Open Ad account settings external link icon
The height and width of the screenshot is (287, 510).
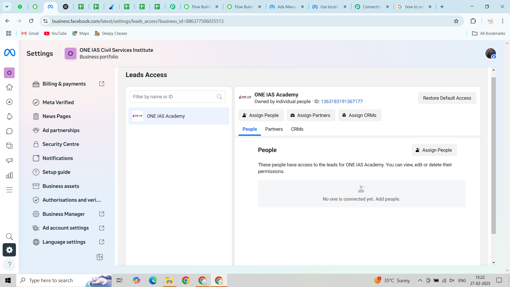pos(102,228)
